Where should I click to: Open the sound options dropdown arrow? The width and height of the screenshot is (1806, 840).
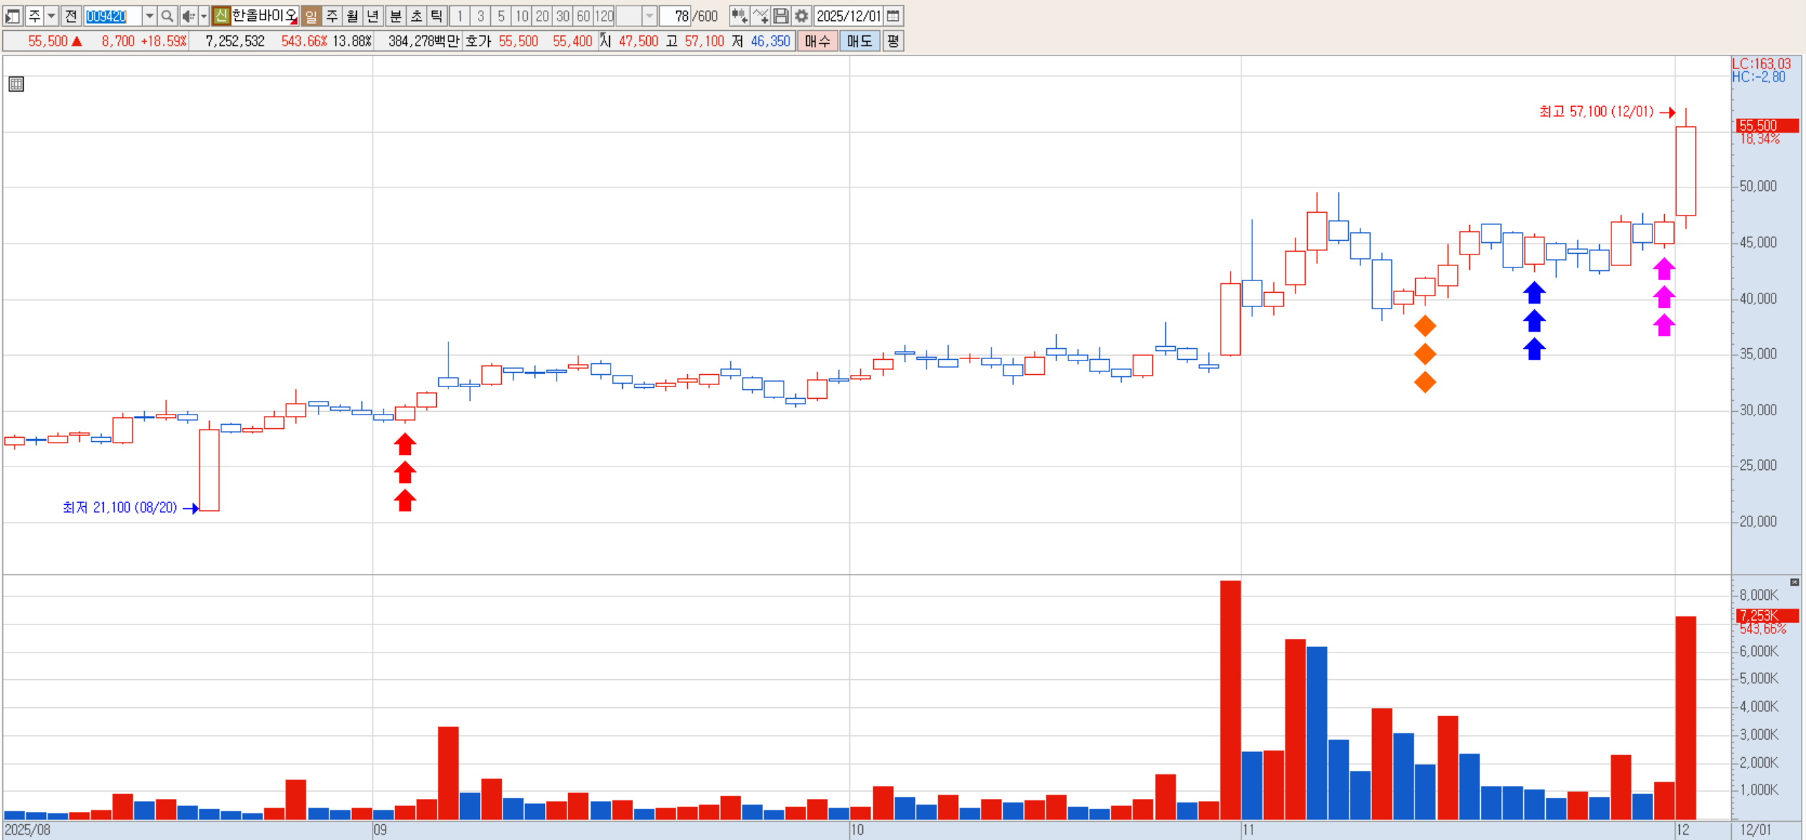(x=203, y=16)
